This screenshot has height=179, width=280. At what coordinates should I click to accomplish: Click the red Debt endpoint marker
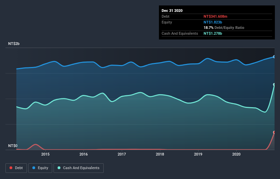point(274,132)
